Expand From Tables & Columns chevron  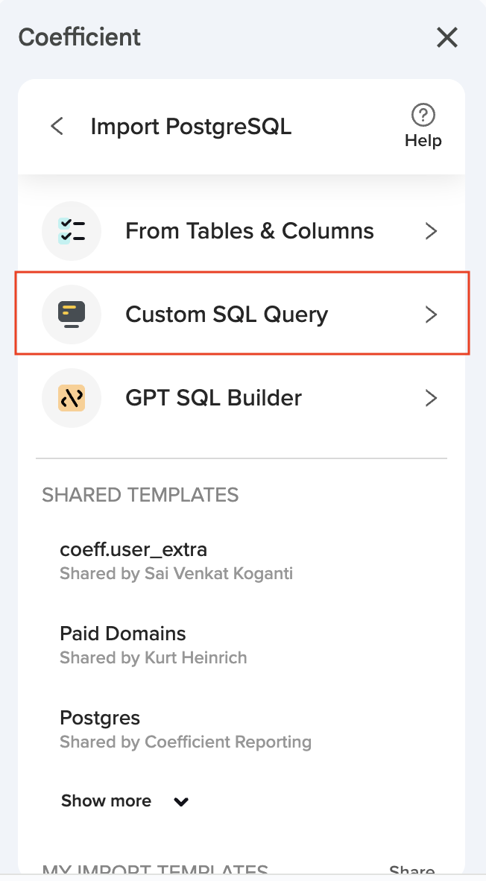[x=430, y=231]
